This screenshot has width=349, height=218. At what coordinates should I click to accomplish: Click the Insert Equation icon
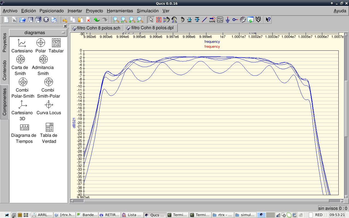click(x=220, y=20)
